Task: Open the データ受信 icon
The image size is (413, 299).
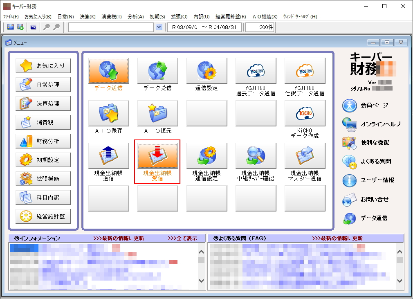Action: point(157,71)
